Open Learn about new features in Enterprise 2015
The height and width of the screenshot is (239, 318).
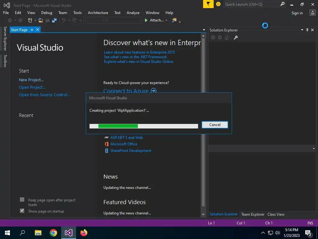click(x=139, y=52)
